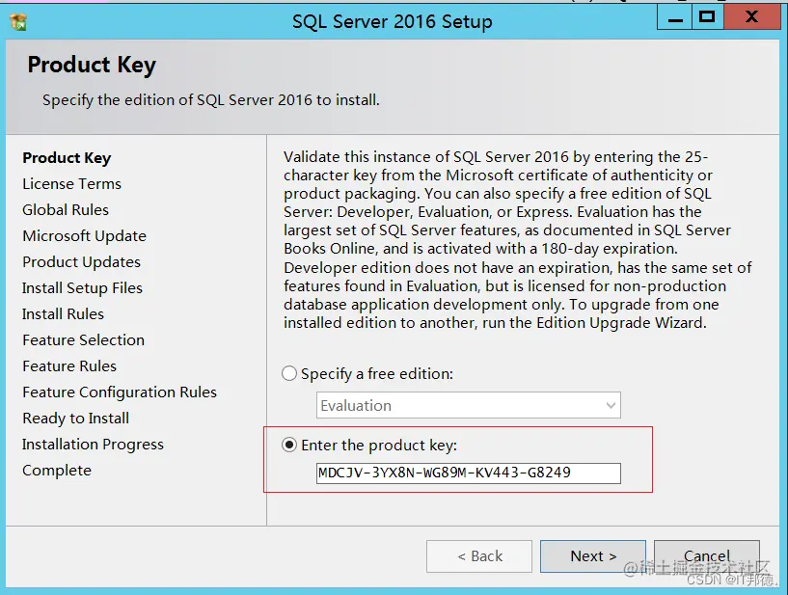Click the SQL Server setup title bar icon
The height and width of the screenshot is (595, 788).
18,21
